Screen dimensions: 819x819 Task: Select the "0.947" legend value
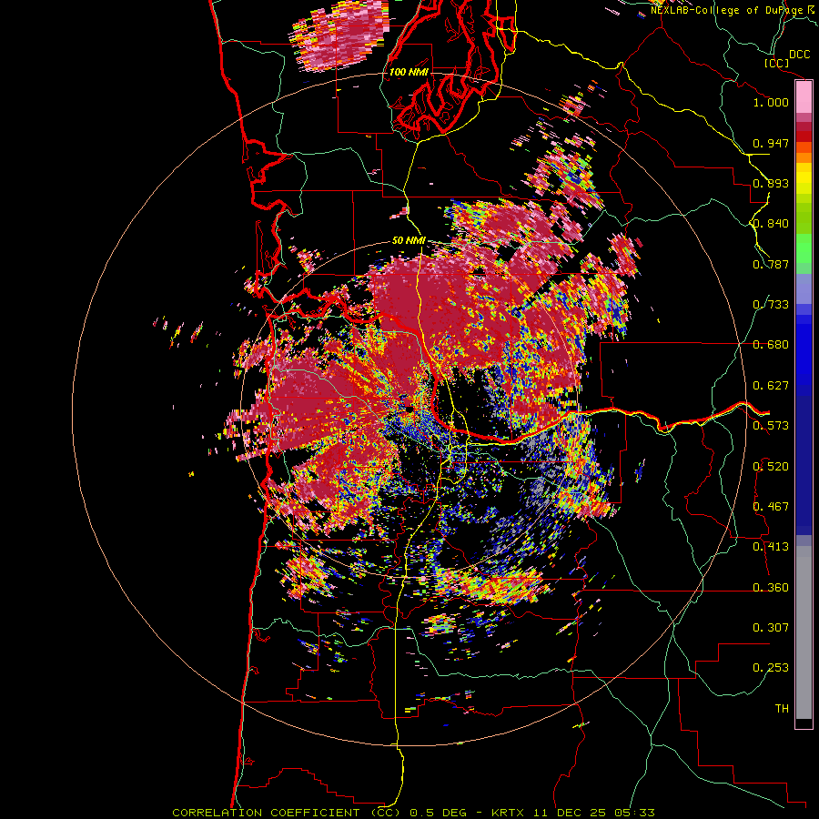point(771,143)
